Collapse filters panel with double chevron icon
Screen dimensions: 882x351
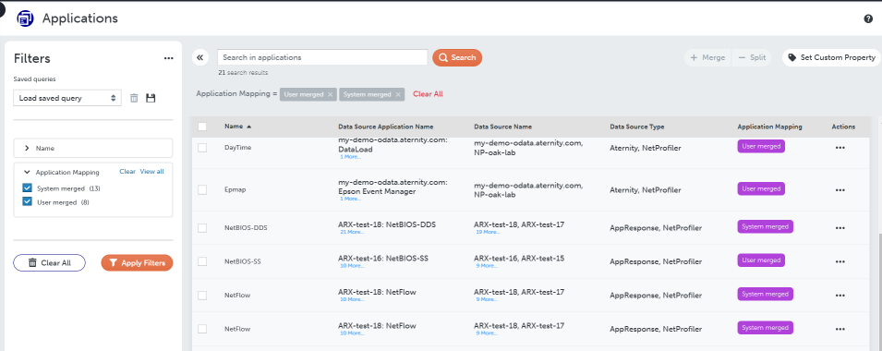[199, 57]
